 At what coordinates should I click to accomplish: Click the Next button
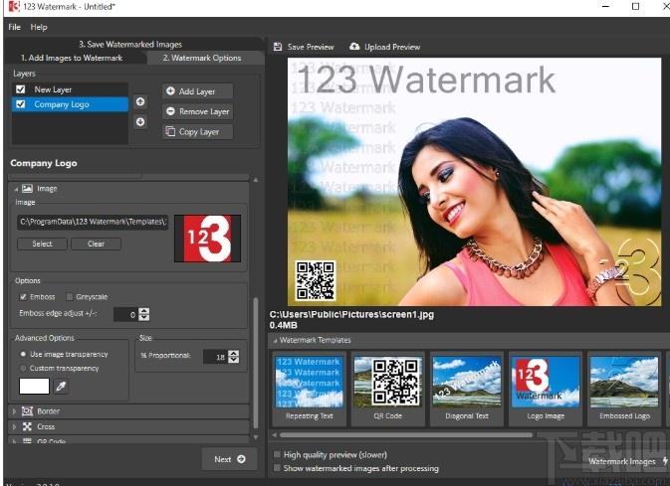(230, 459)
